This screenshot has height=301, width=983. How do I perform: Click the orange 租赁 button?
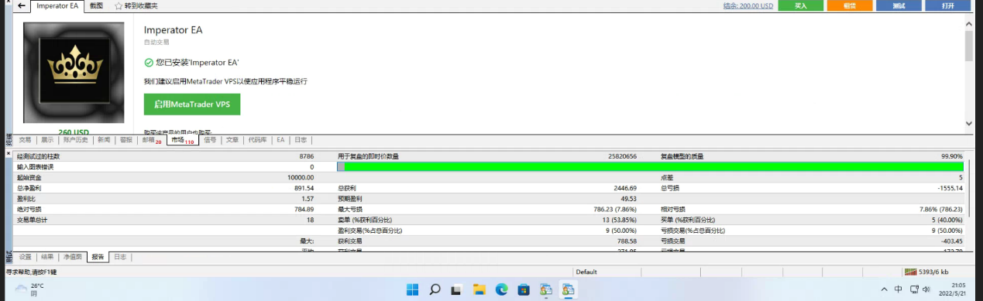(x=849, y=5)
